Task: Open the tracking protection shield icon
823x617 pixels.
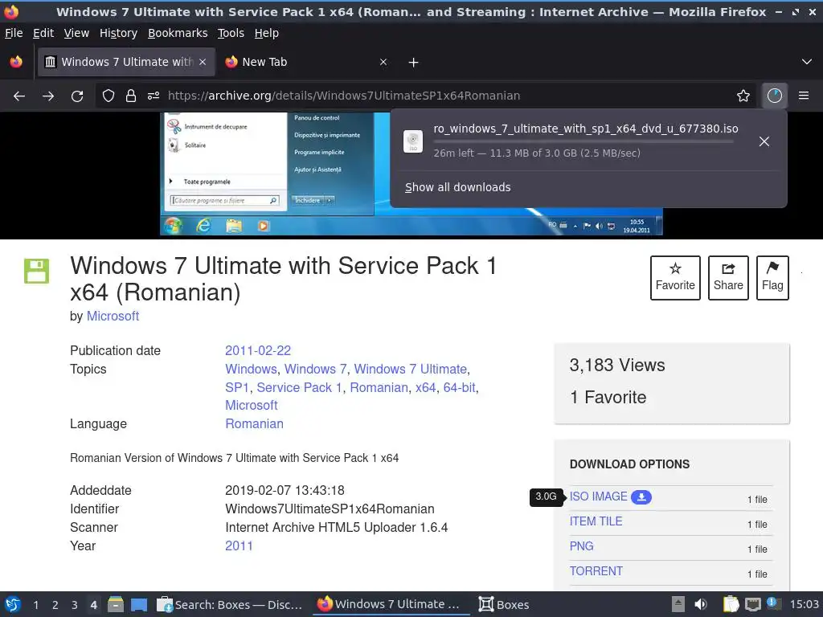Action: coord(109,96)
